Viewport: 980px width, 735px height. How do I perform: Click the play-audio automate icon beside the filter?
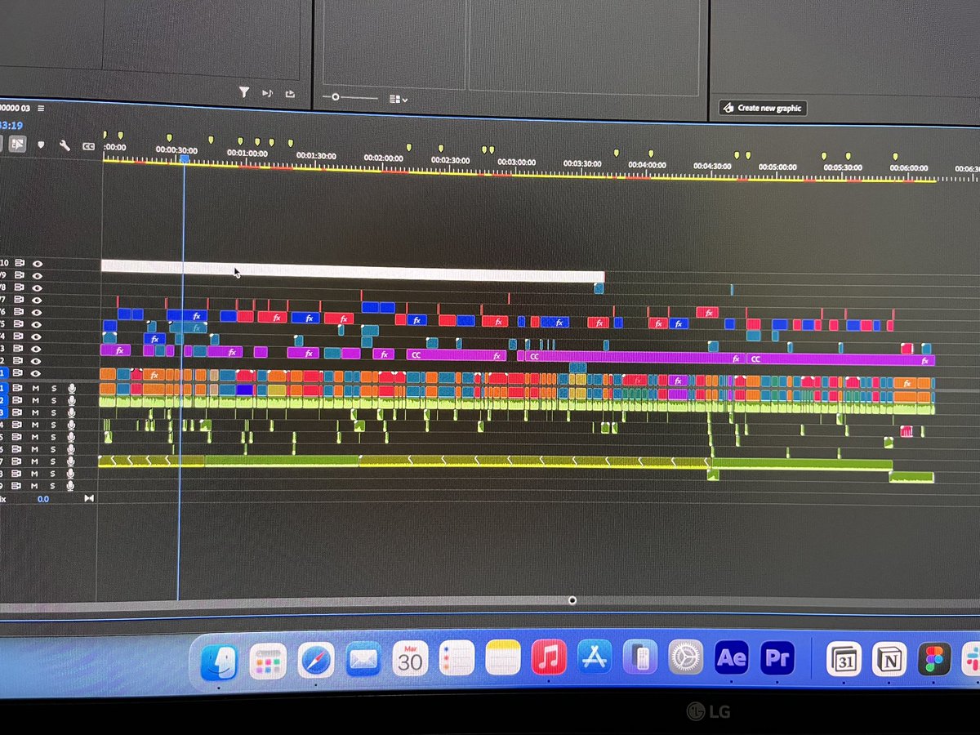pyautogui.click(x=266, y=94)
